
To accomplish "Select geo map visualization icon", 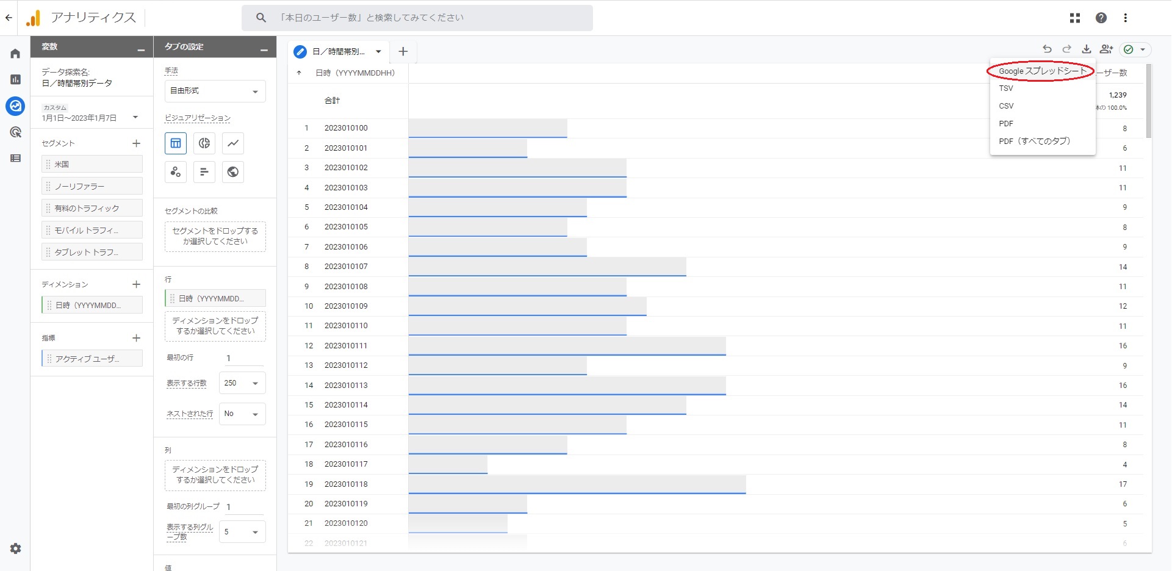I will click(x=233, y=172).
